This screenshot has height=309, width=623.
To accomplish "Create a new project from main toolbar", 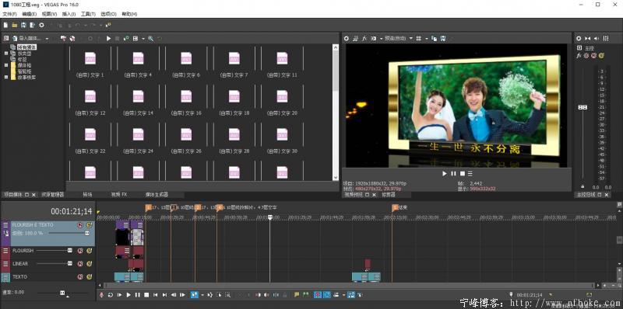I will (5, 25).
